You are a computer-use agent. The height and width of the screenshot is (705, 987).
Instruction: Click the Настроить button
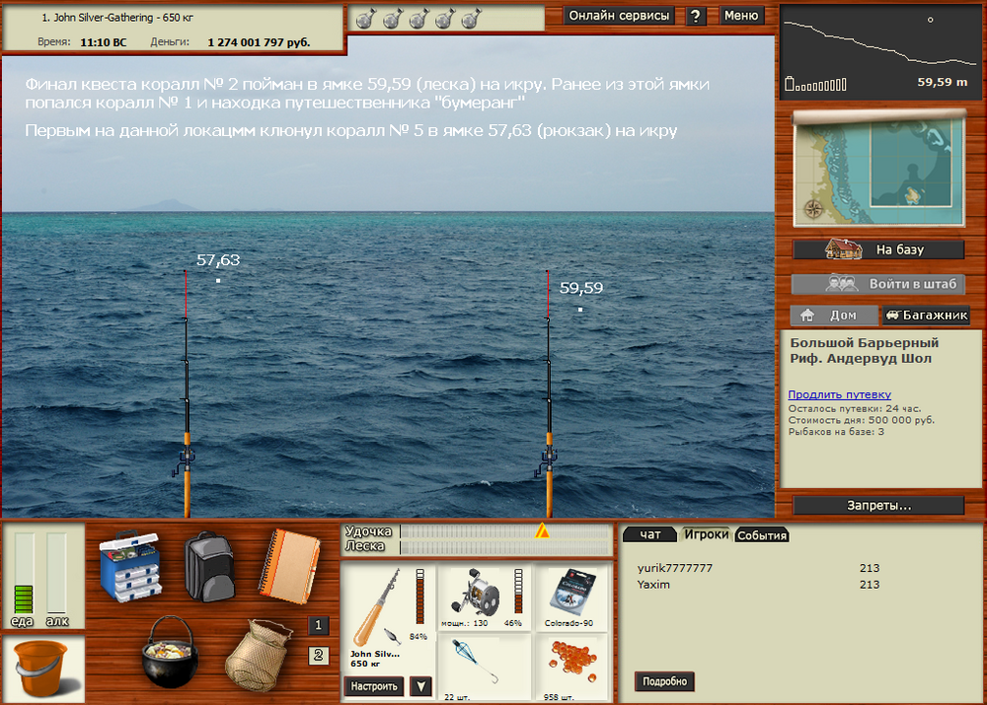[374, 686]
